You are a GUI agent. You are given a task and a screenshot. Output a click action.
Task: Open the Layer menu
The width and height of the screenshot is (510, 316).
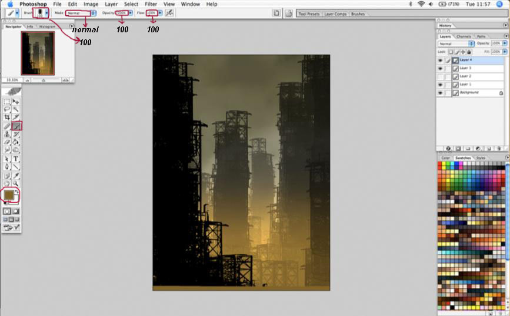[111, 4]
